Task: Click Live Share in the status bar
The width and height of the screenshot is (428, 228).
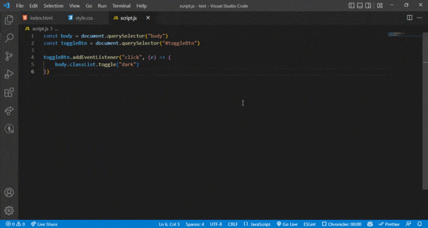Action: click(x=44, y=224)
